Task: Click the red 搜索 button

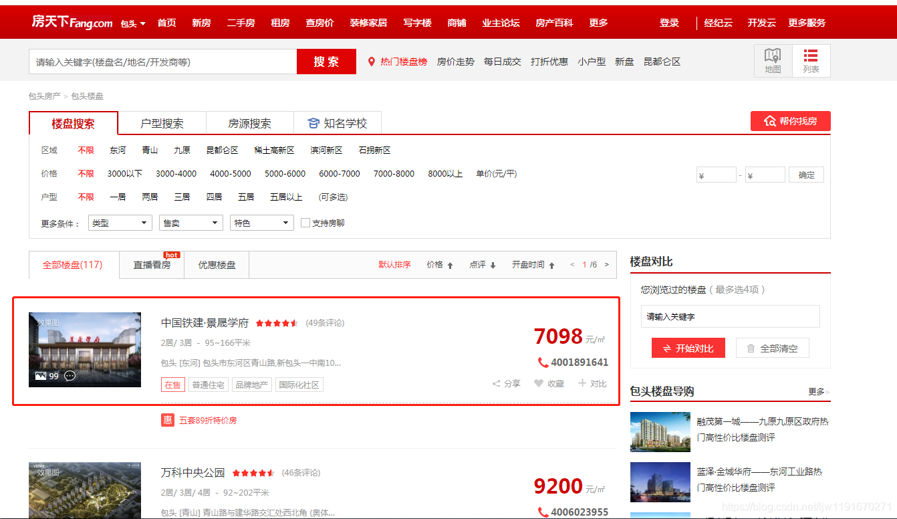Action: [x=326, y=62]
